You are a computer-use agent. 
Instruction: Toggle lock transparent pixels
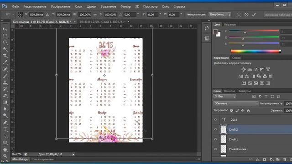pos(231,111)
